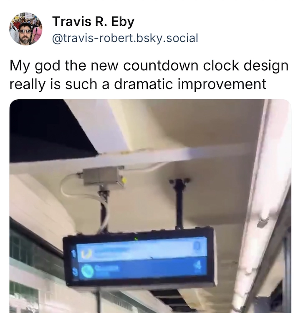Play the embedded countdown clock video
Screen dimensions: 303x313
(150, 206)
